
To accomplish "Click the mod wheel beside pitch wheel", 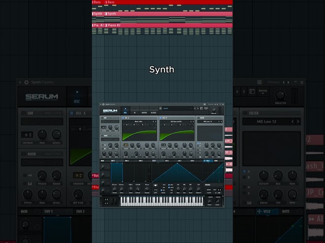I will (x=116, y=201).
